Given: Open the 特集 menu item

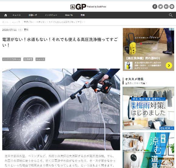Looking at the screenshot, I should coord(83,15).
